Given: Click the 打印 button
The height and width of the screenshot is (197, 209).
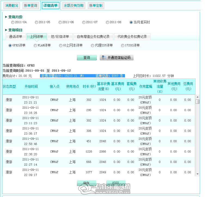Looking at the screenshot, I should (116, 183).
